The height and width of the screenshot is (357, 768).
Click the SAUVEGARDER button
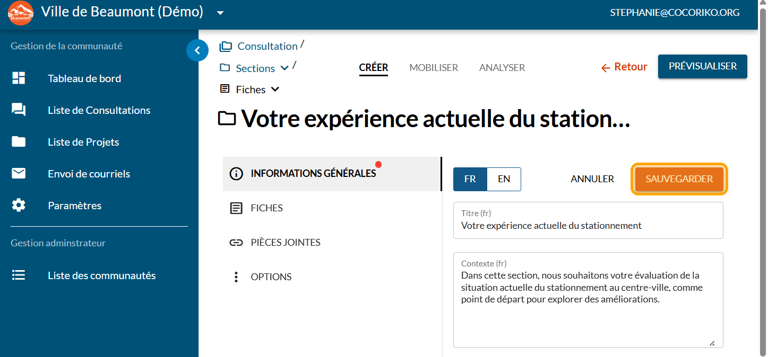(x=679, y=179)
